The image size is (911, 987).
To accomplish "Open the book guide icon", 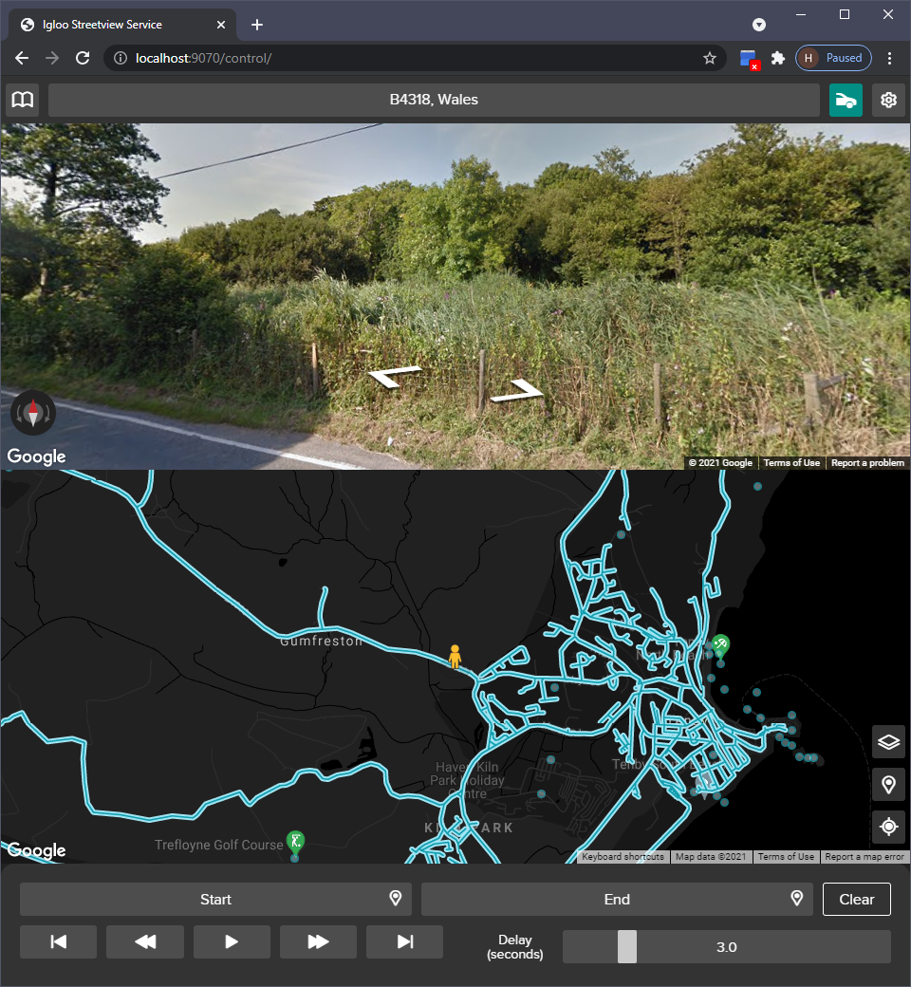I will point(23,100).
